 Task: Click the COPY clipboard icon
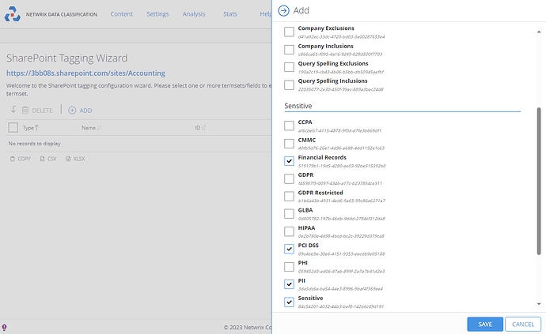click(13, 159)
